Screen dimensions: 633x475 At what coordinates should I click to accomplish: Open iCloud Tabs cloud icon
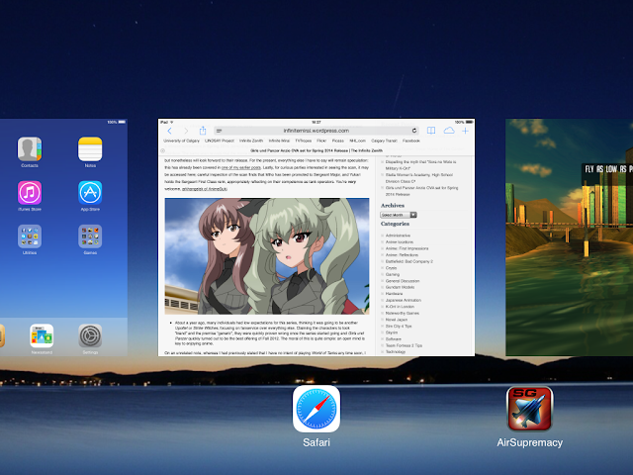coord(449,131)
